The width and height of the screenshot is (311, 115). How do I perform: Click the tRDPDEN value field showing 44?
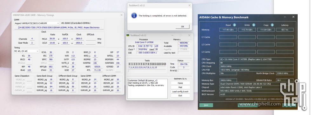click(118, 59)
